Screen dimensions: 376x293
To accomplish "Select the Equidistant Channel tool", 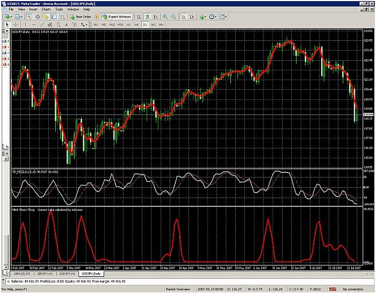I will [50, 25].
